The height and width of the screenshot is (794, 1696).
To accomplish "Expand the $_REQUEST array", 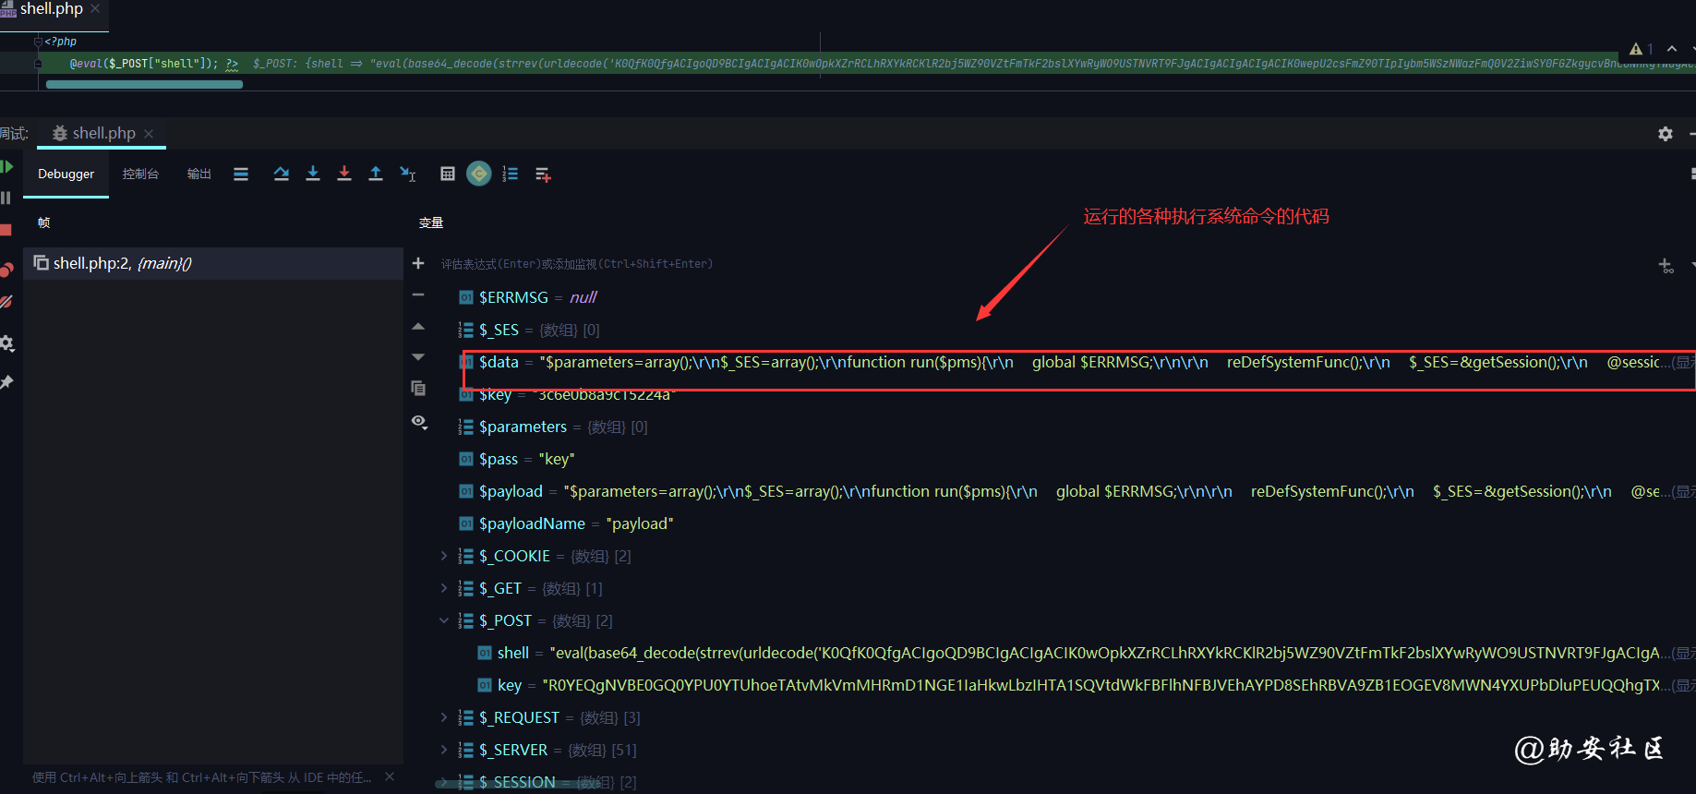I will coord(443,717).
